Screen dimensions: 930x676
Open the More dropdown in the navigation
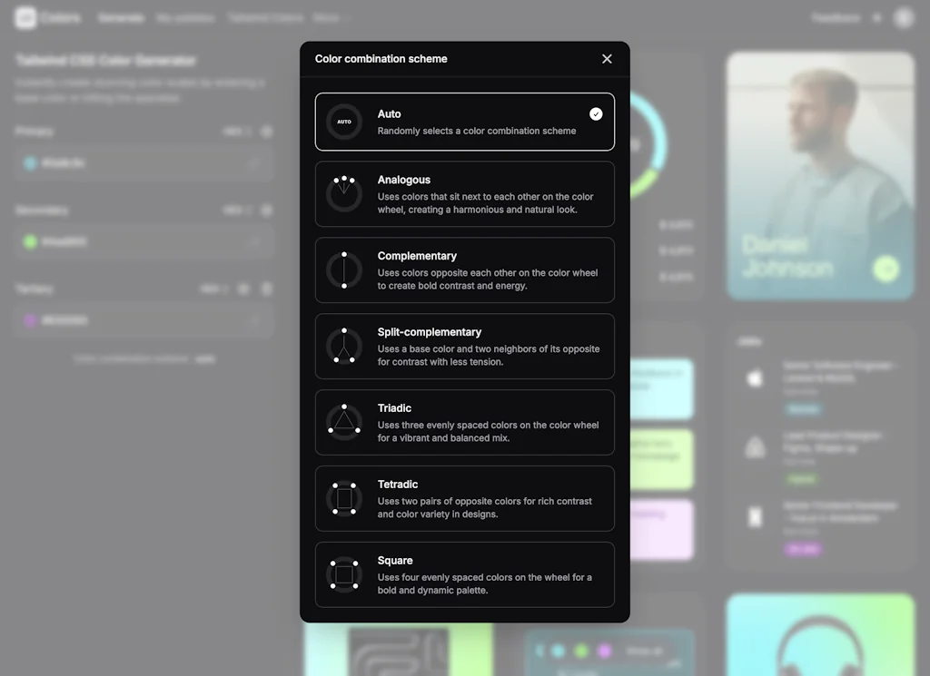click(x=330, y=17)
